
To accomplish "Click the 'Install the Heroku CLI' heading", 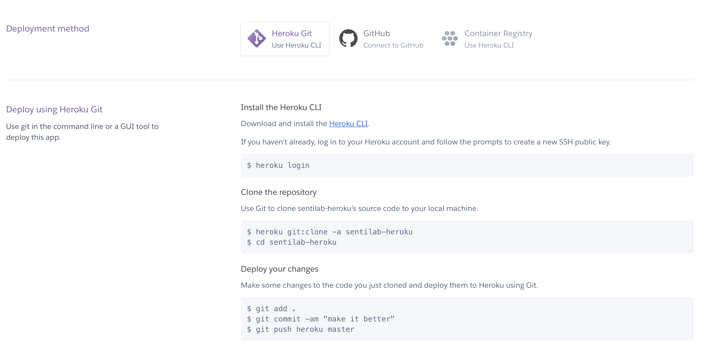I will (281, 107).
